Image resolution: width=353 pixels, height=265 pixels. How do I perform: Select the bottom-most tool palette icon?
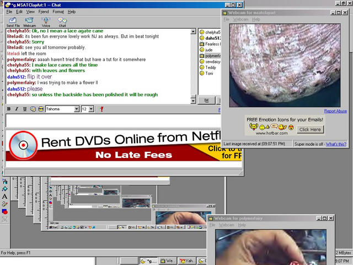(x=5, y=219)
